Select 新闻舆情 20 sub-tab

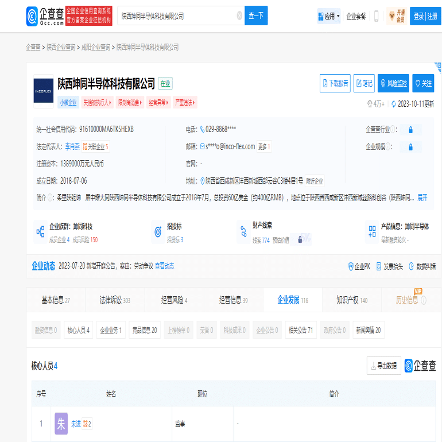[x=369, y=330]
